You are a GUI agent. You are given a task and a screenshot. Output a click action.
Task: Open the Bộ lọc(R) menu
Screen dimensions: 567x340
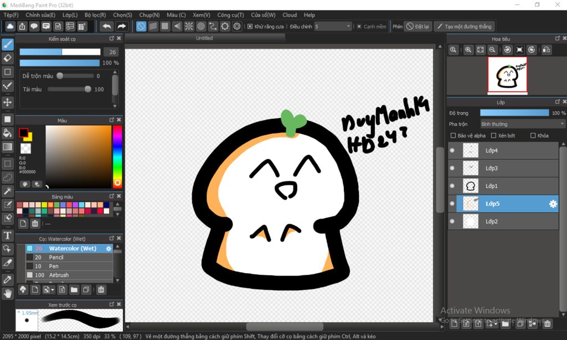click(95, 15)
